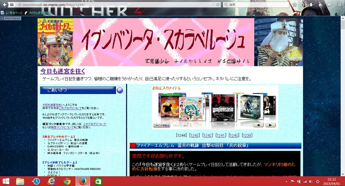The image size is (345, 186).
Task: Click the page vertical scrollbar thumb
Action: click(x=343, y=25)
